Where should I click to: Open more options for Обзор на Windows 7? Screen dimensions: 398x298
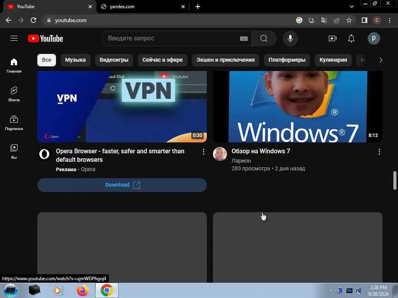379,152
